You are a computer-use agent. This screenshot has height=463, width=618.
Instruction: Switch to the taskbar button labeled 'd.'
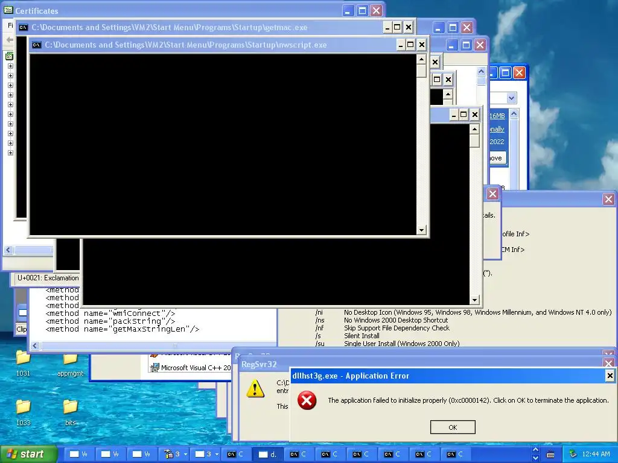point(267,455)
